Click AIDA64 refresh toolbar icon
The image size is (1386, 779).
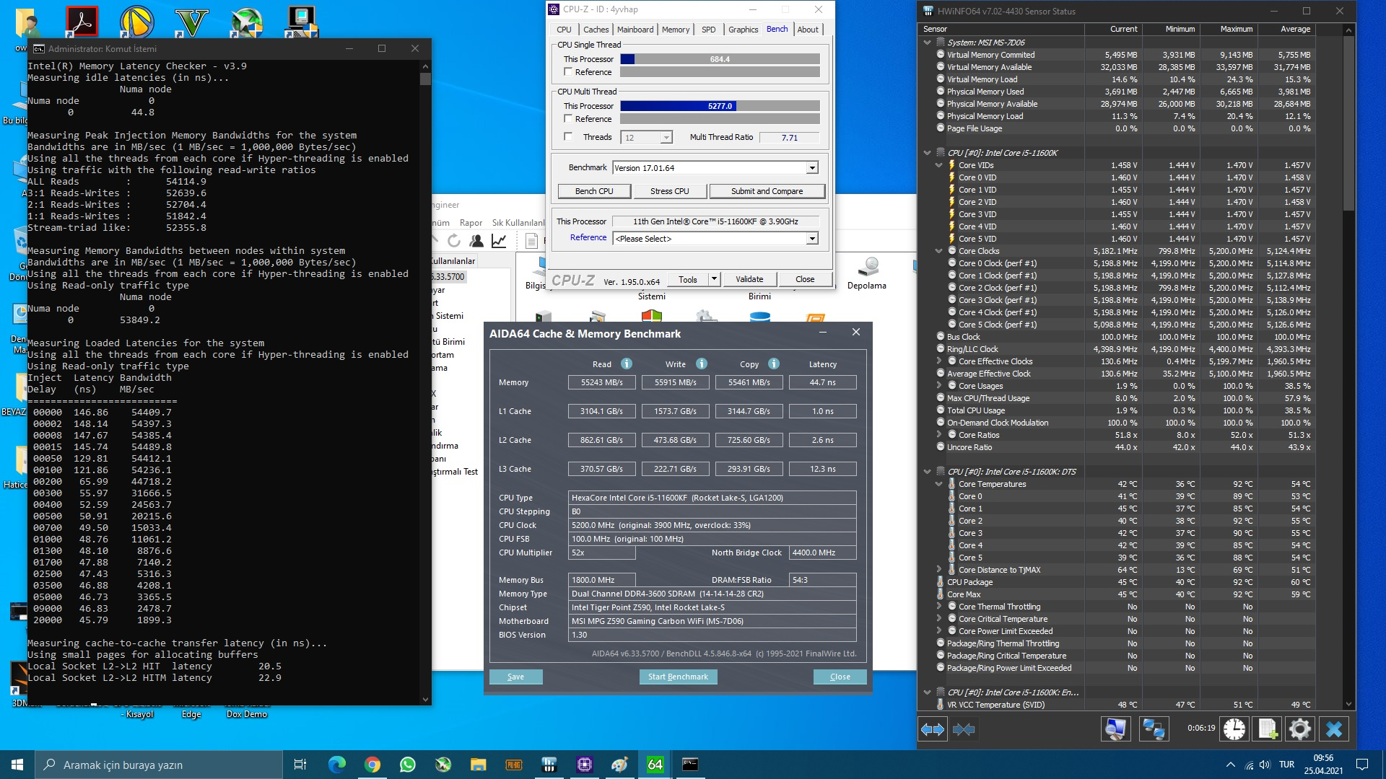click(x=454, y=241)
